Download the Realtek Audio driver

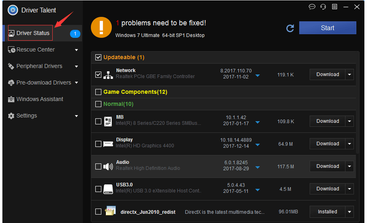tap(327, 167)
